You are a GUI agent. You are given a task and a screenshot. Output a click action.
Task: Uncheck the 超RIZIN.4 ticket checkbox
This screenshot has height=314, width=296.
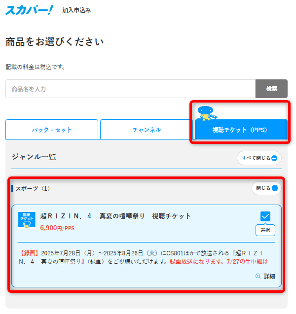(x=265, y=216)
